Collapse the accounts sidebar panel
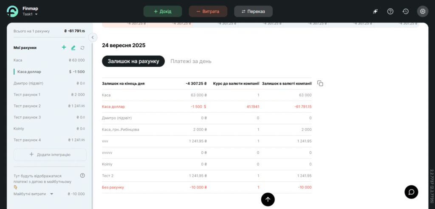The image size is (435, 209). pyautogui.click(x=93, y=37)
